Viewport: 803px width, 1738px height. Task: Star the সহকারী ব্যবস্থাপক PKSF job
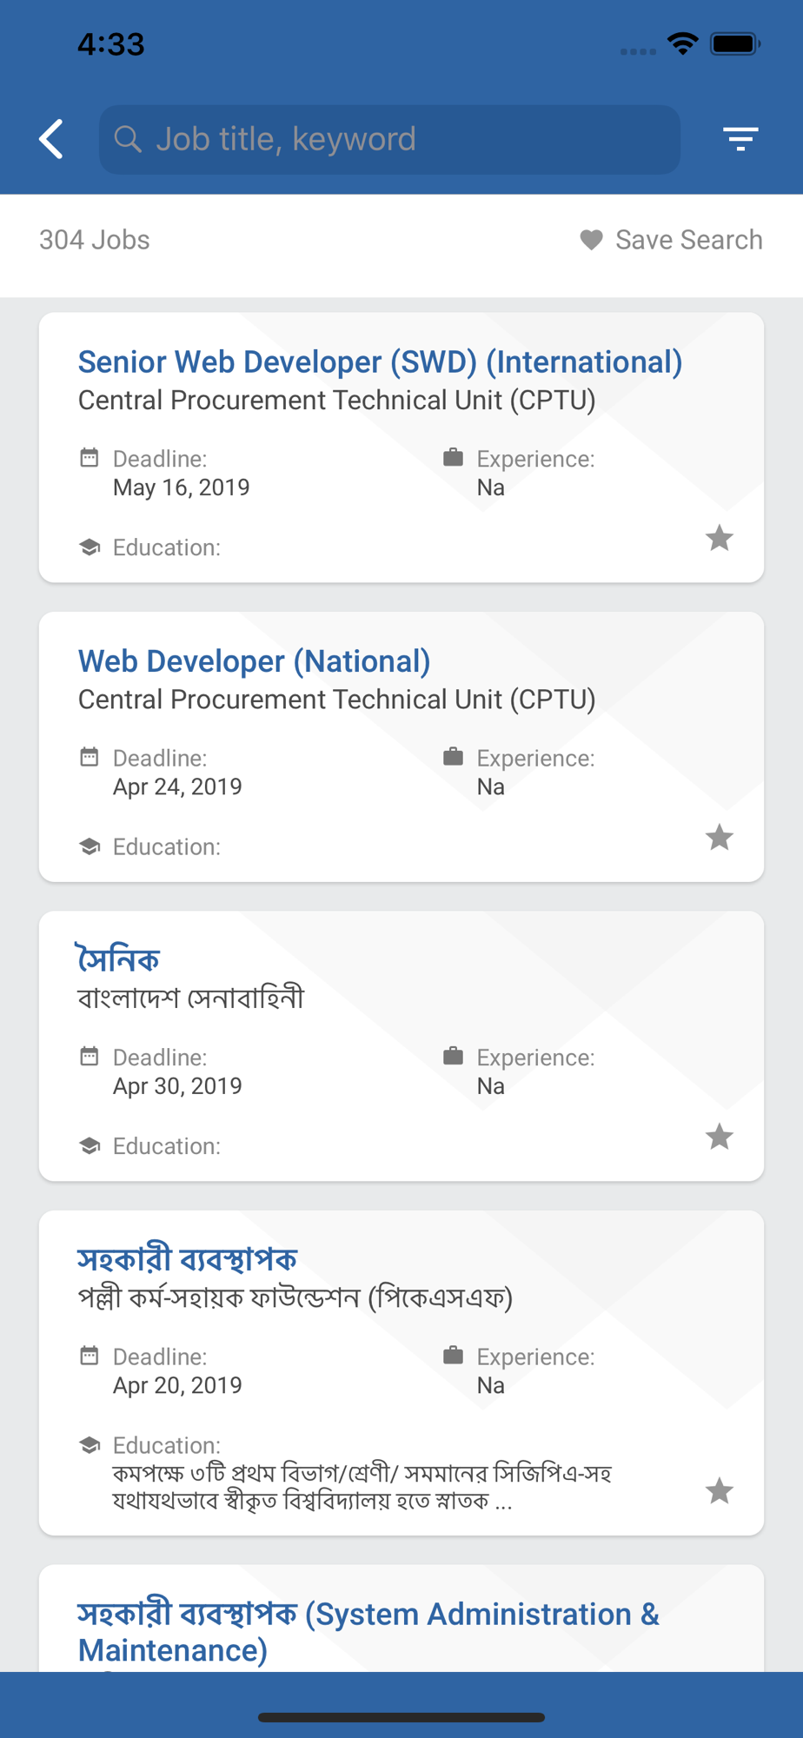[719, 1491]
